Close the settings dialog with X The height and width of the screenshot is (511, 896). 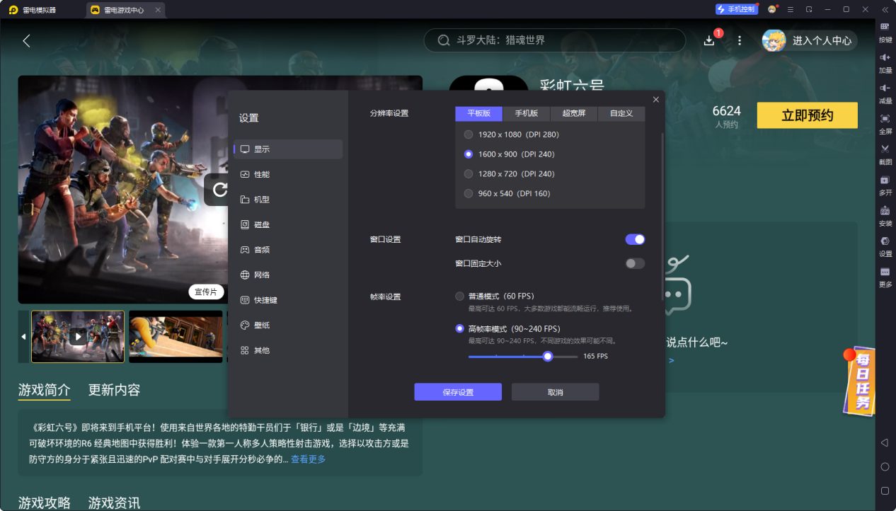coord(656,100)
